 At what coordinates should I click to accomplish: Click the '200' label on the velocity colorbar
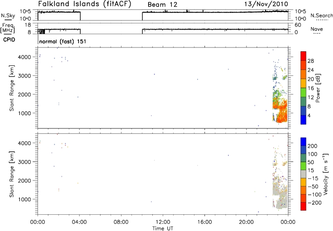coord(313,146)
